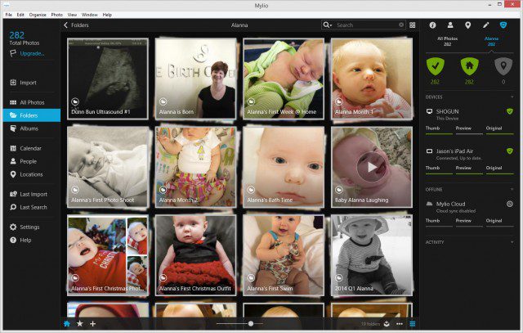The image size is (523, 333).
Task: Clear the search field
Action: click(401, 25)
